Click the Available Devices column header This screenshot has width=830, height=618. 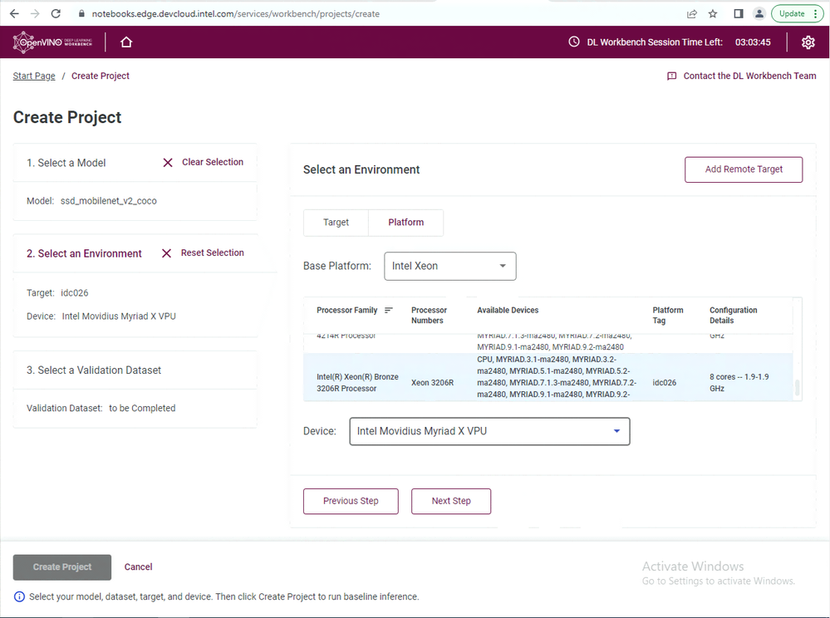[x=508, y=310]
